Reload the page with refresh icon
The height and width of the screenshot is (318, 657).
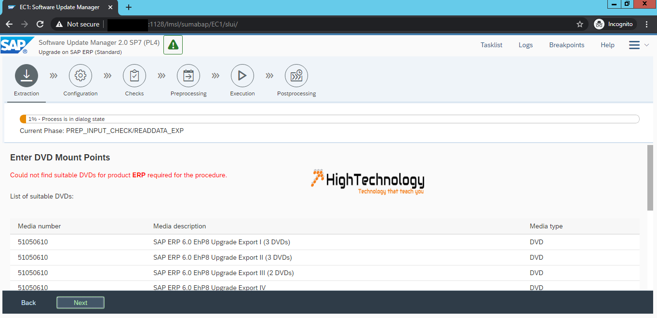click(x=40, y=24)
